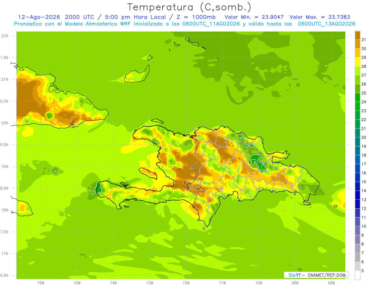This screenshot has height=287, width=372.
Task: Click the "Valor Max. = 33.7383" value
Action: point(320,17)
